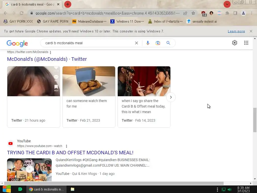Screen dimensions: 257x193
Task: Open the network status tray icon
Action: point(224,189)
